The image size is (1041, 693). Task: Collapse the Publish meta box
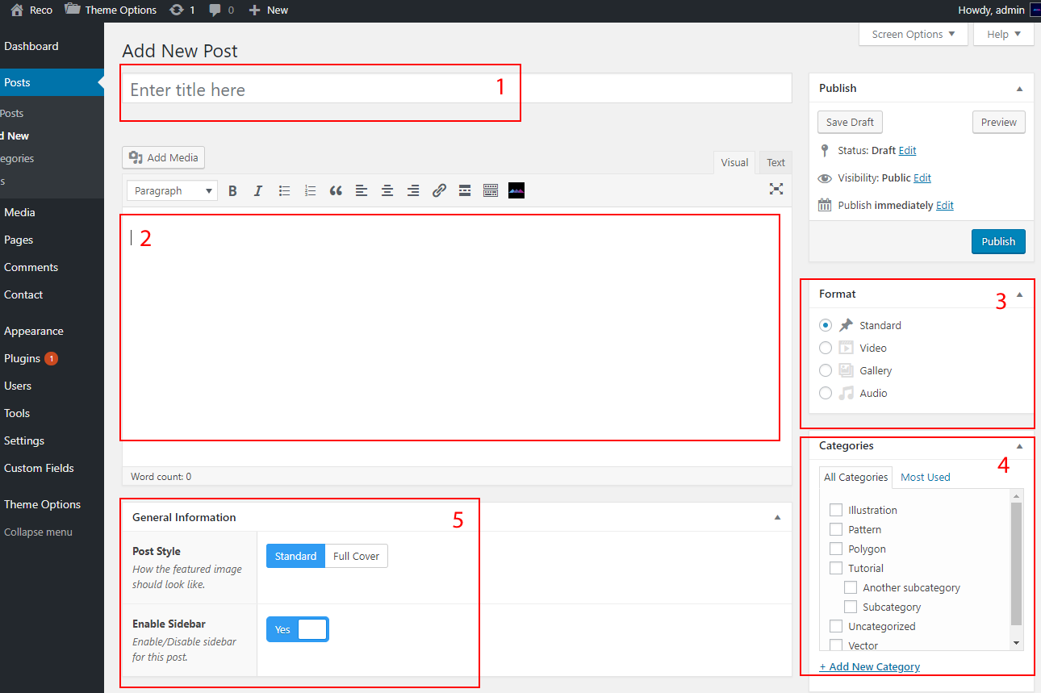(1019, 89)
